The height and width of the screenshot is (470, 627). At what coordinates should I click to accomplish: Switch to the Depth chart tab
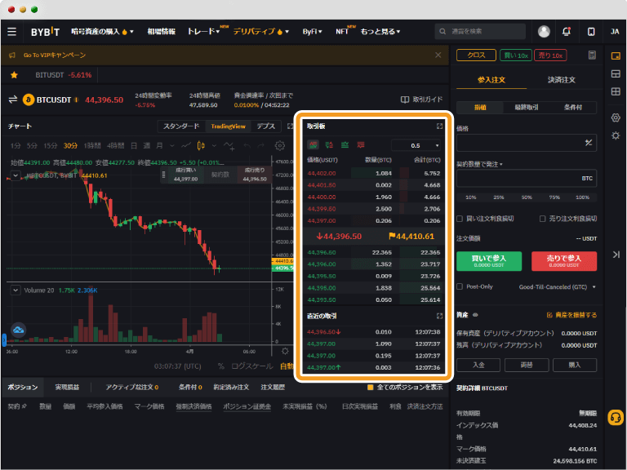266,126
